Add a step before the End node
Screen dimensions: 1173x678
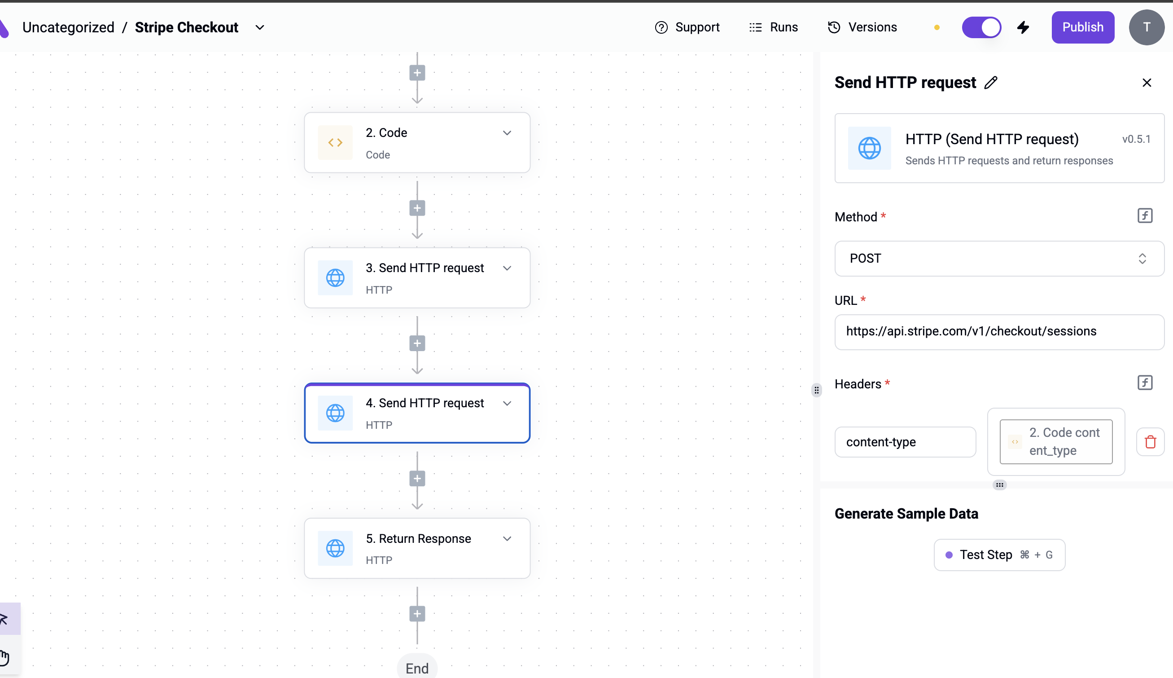tap(417, 614)
